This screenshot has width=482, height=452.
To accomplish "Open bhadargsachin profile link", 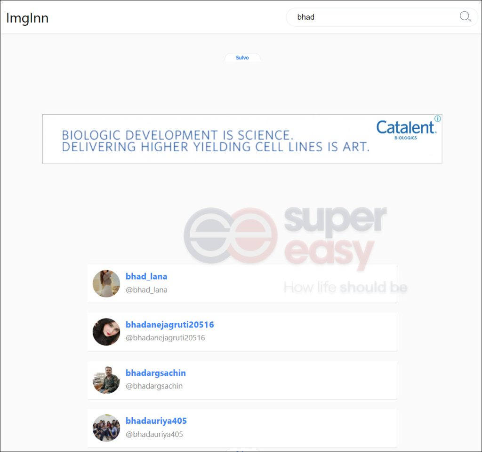I will (x=155, y=373).
